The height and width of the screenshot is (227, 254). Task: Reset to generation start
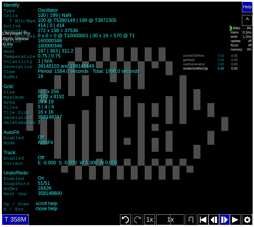point(203,220)
